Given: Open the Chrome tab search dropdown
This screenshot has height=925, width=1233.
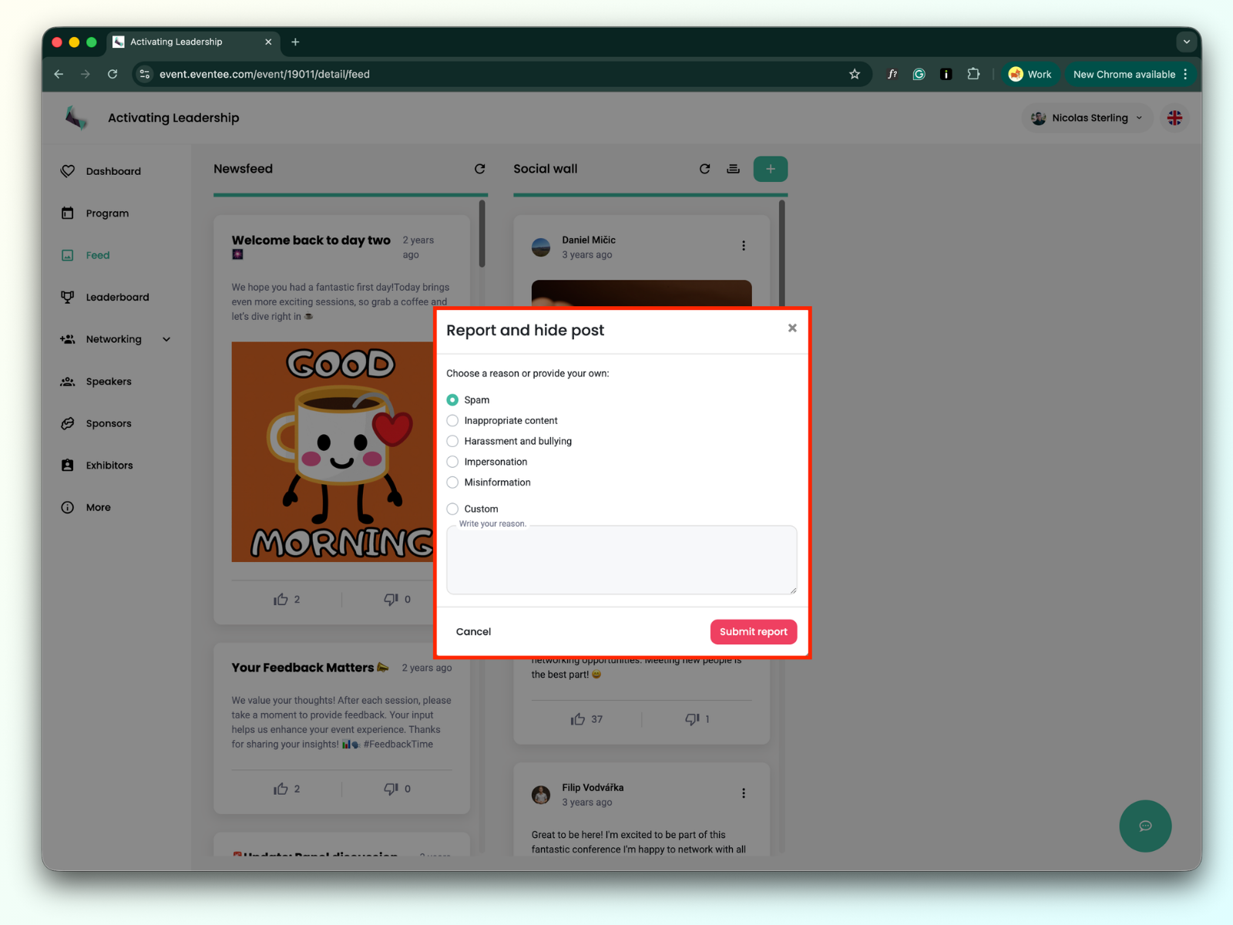Looking at the screenshot, I should click(1186, 42).
